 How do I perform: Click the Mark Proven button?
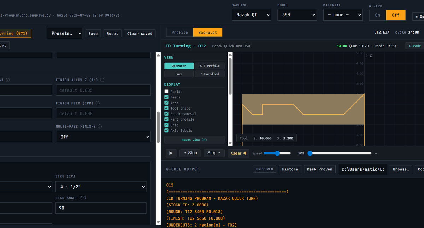320,169
